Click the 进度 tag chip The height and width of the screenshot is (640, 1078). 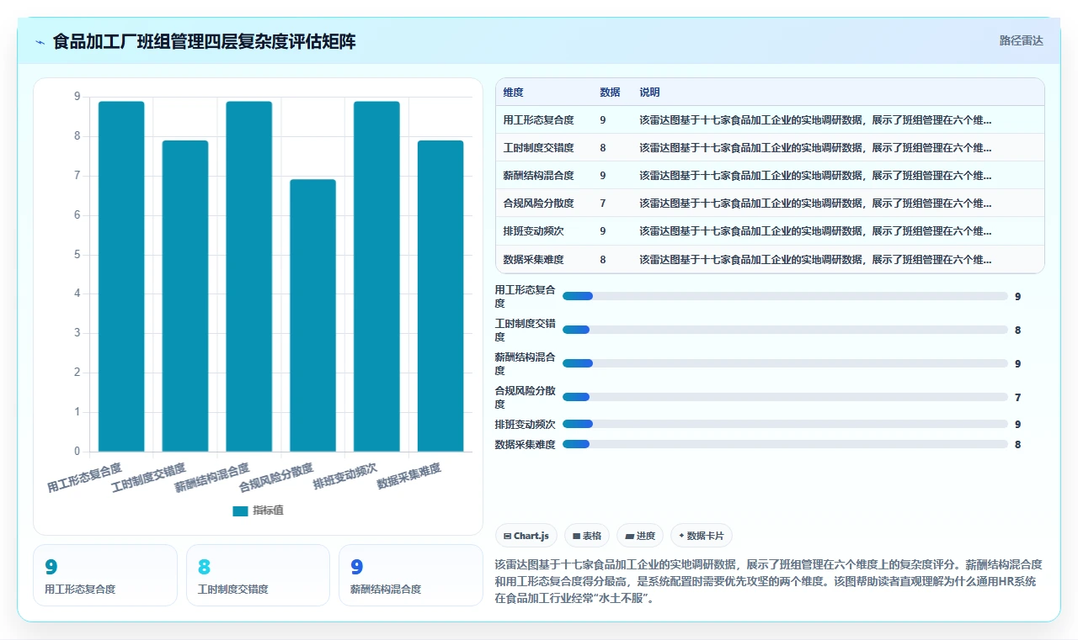(x=640, y=536)
